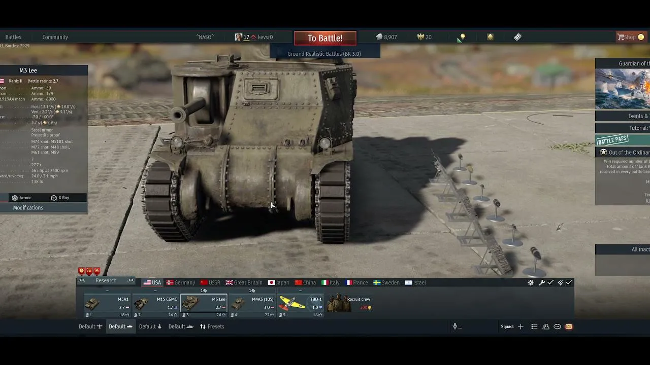This screenshot has width=650, height=365.
Task: Switch to the USSR nation tab
Action: [x=210, y=283]
